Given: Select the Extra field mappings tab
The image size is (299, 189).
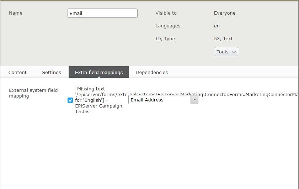Looking at the screenshot, I should click(x=99, y=72).
